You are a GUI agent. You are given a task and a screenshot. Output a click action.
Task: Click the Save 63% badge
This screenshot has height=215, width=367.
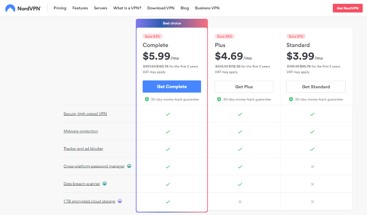click(x=153, y=36)
